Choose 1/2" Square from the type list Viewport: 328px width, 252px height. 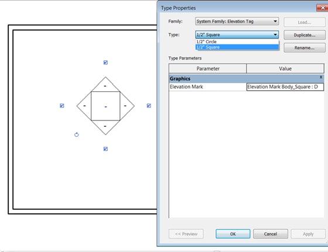[x=237, y=47]
